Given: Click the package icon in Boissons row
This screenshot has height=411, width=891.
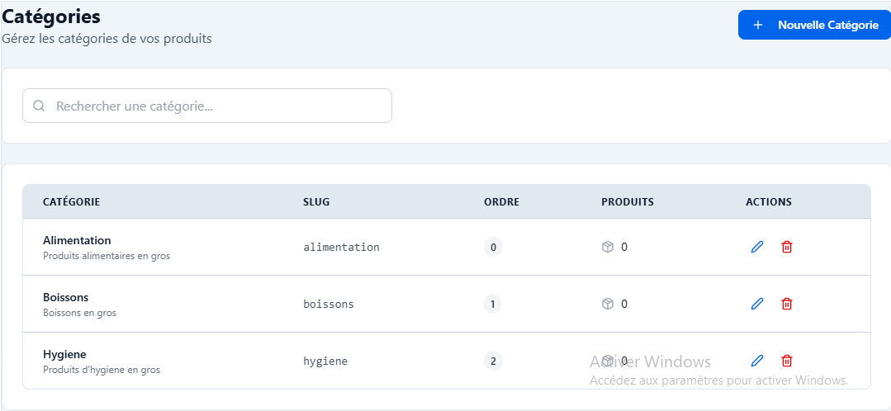Looking at the screenshot, I should (x=608, y=304).
